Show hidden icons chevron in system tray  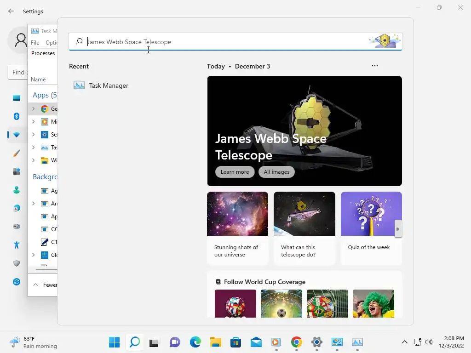click(x=405, y=342)
